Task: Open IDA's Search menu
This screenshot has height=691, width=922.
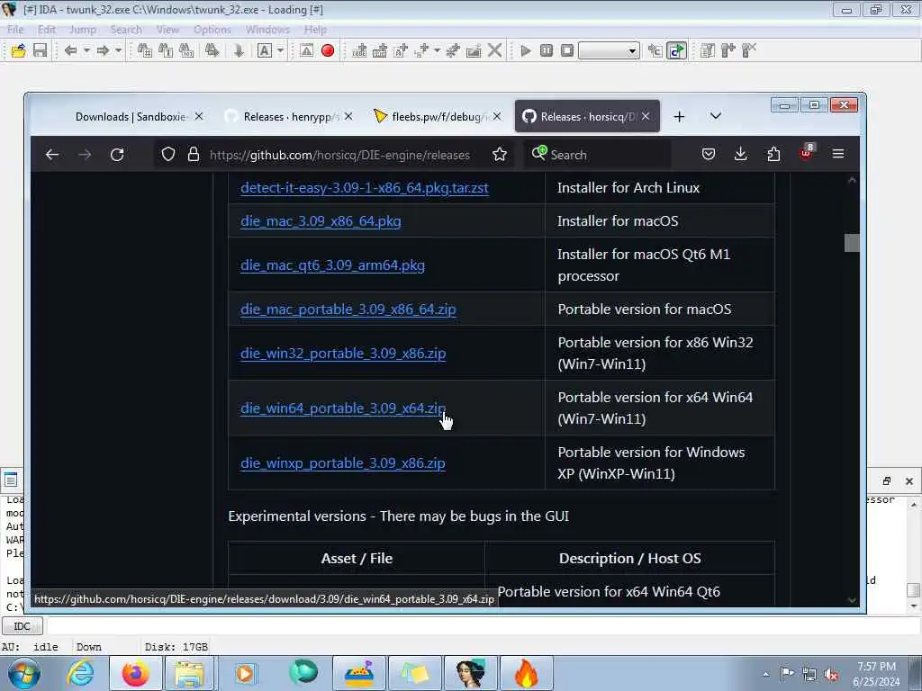Action: pos(126,30)
